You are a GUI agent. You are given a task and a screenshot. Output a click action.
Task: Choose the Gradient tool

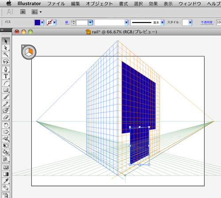[6, 174]
